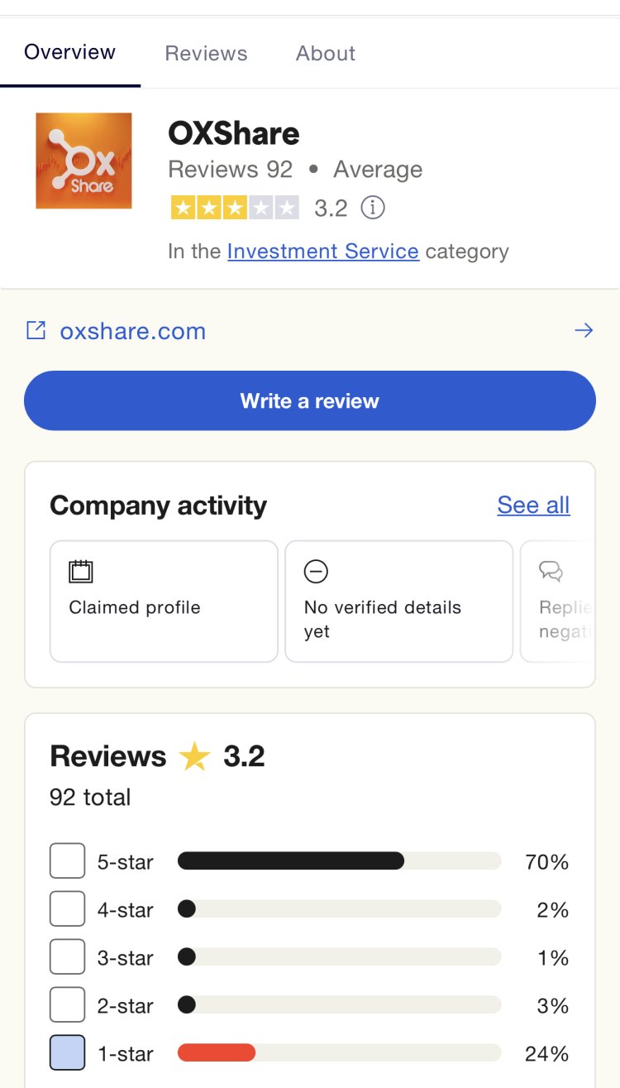
Task: Open the About tab
Action: tap(325, 52)
